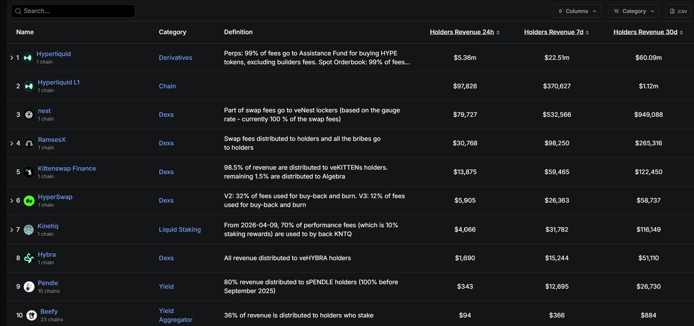Click the Kittenswap Finance cat logo
This screenshot has width=694, height=326.
(28, 172)
